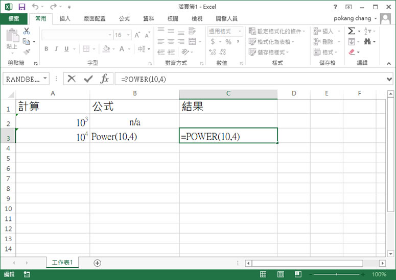The height and width of the screenshot is (280, 396).
Task: Undo the last action
Action: [x=35, y=7]
